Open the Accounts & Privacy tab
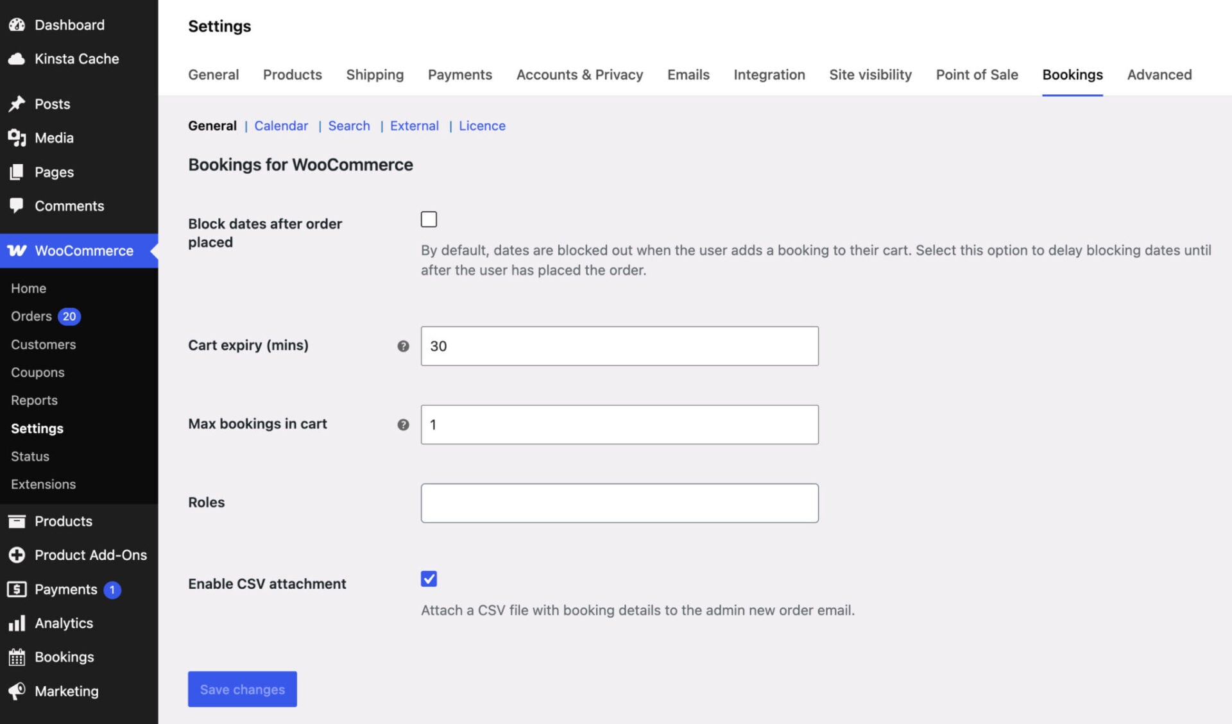This screenshot has height=724, width=1232. [579, 74]
